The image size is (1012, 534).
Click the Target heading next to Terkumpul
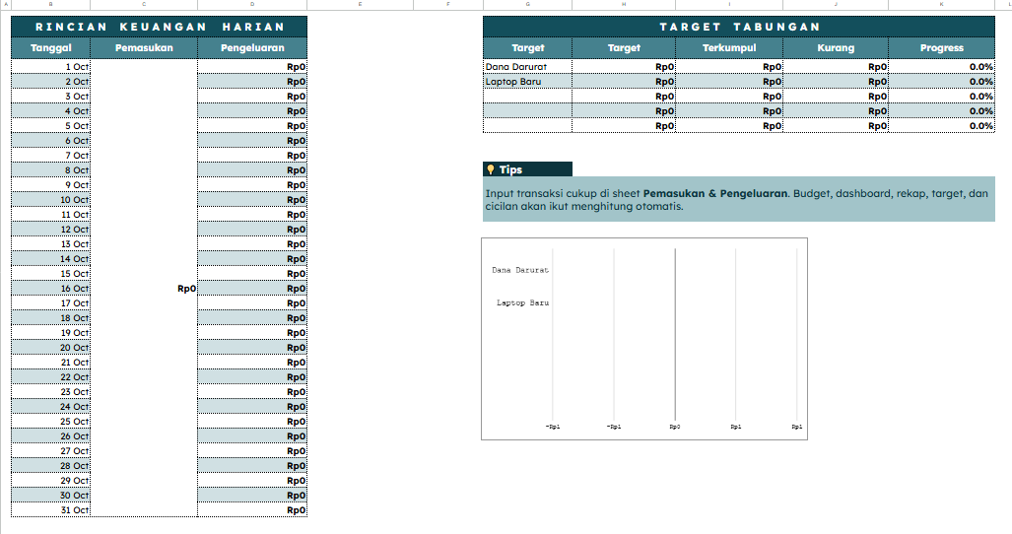pos(624,47)
